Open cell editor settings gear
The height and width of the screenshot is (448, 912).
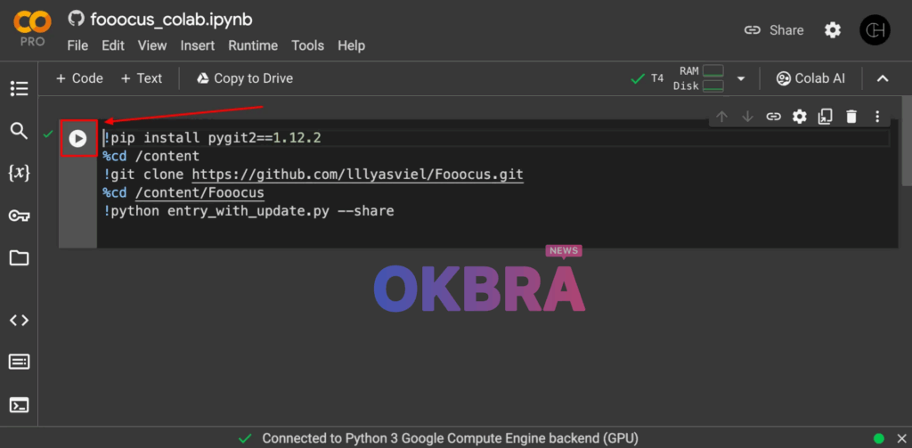tap(800, 117)
